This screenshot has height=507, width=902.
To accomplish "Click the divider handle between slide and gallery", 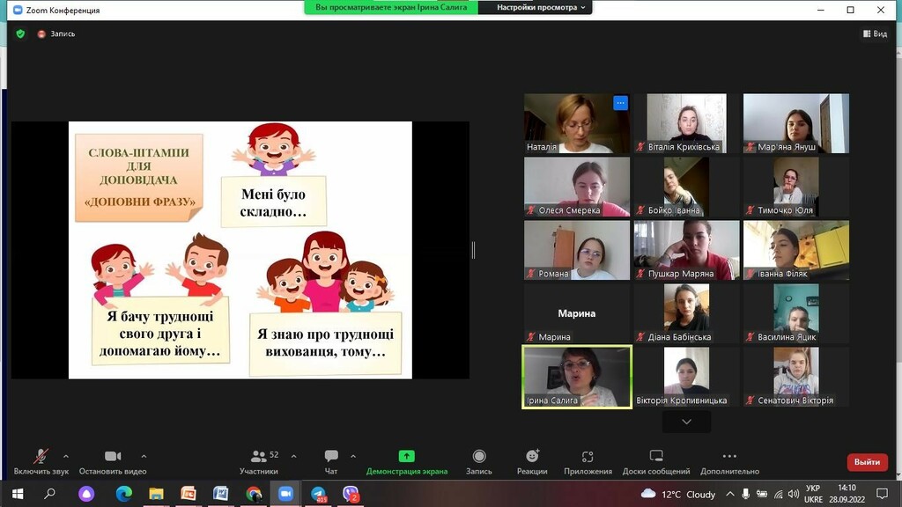I will pos(473,250).
